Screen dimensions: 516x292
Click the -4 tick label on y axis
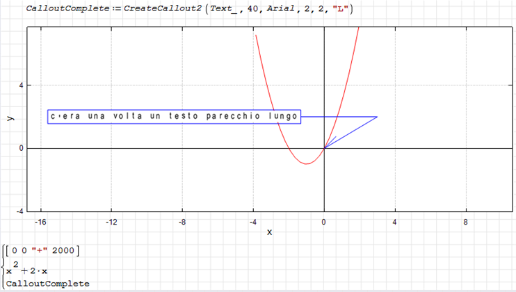(19, 211)
